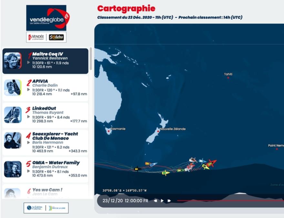This screenshot has width=284, height=218.
Task: Click Charlie Dalin's skipper photo
Action: [x=13, y=88]
